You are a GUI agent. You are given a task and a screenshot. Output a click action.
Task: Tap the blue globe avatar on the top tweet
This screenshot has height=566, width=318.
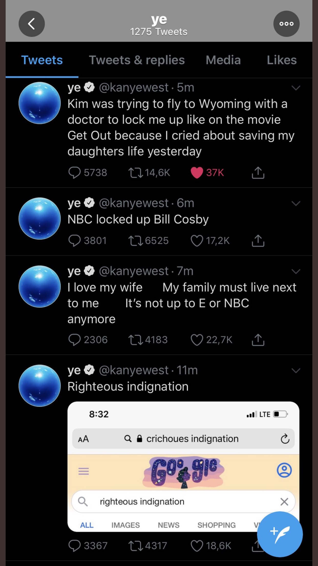40,103
